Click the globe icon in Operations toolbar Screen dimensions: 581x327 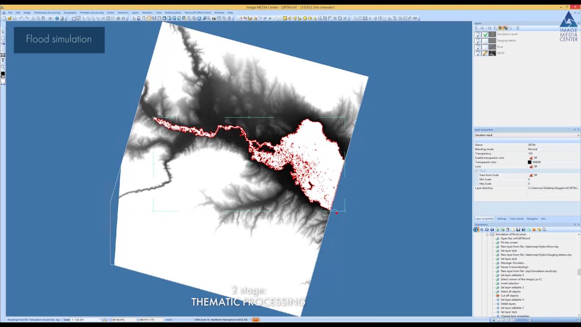[523, 230]
